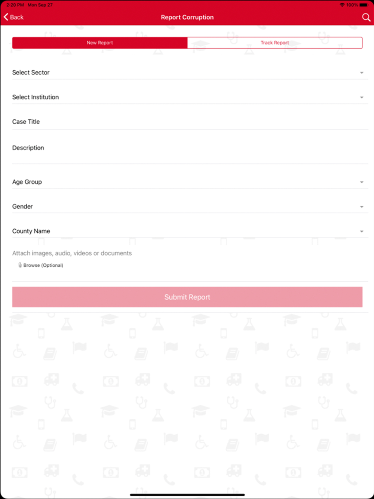
Task: Tap the Select Sector field label
Action: [31, 73]
